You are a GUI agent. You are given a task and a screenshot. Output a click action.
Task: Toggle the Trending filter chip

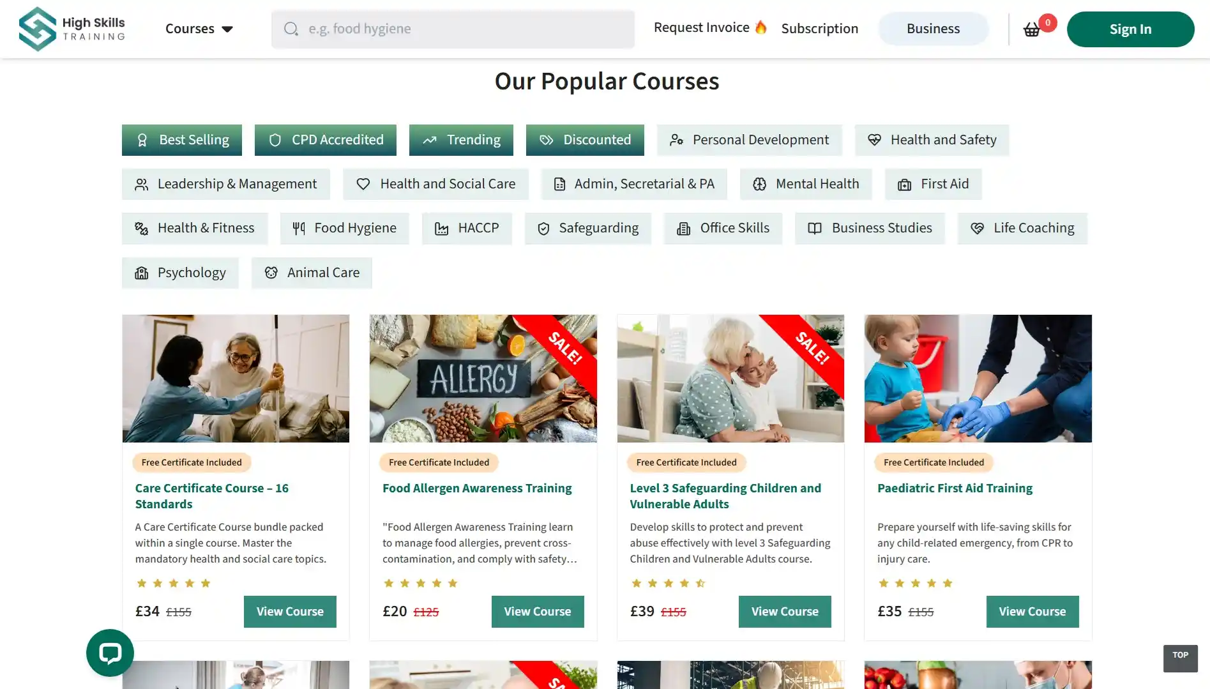pyautogui.click(x=461, y=140)
